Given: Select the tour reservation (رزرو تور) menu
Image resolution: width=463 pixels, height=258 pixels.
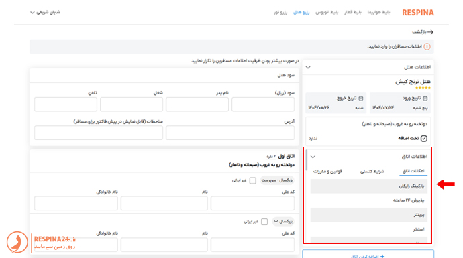Looking at the screenshot, I should (280, 12).
